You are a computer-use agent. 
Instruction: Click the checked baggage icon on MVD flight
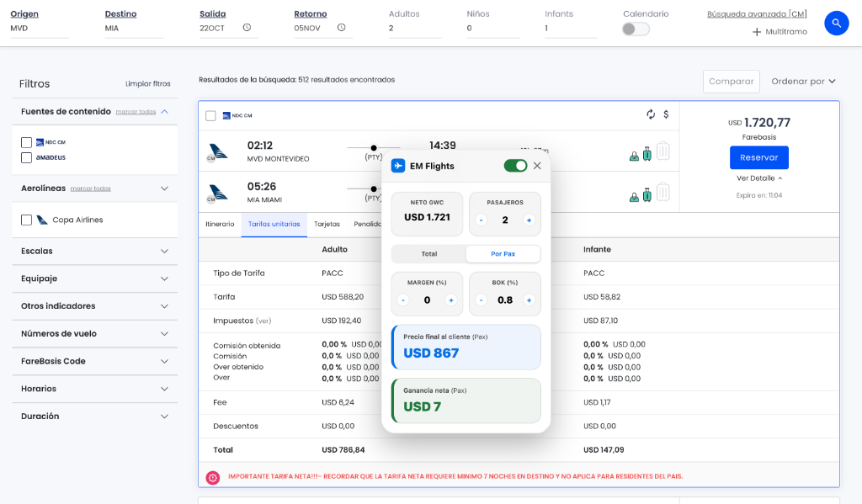click(662, 152)
